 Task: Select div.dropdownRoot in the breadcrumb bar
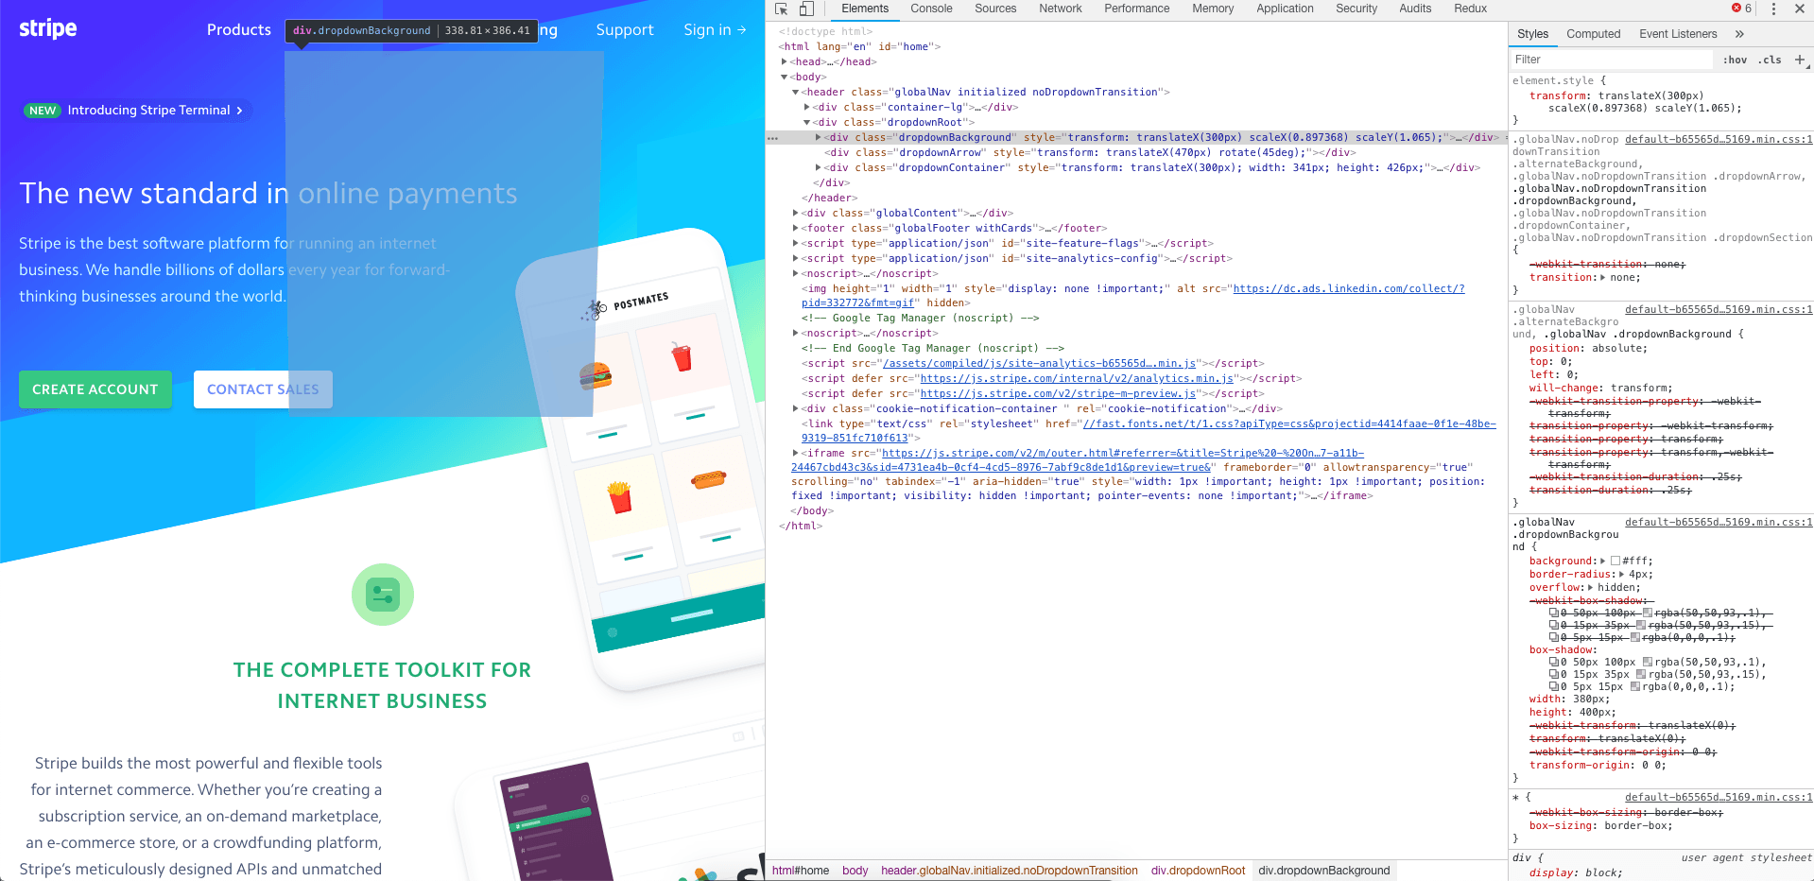pyautogui.click(x=1198, y=871)
